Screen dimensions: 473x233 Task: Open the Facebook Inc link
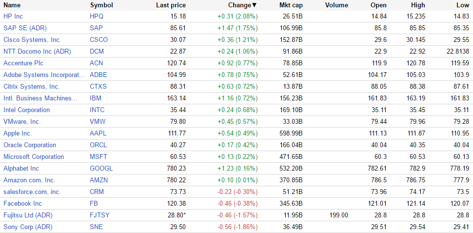click(22, 203)
